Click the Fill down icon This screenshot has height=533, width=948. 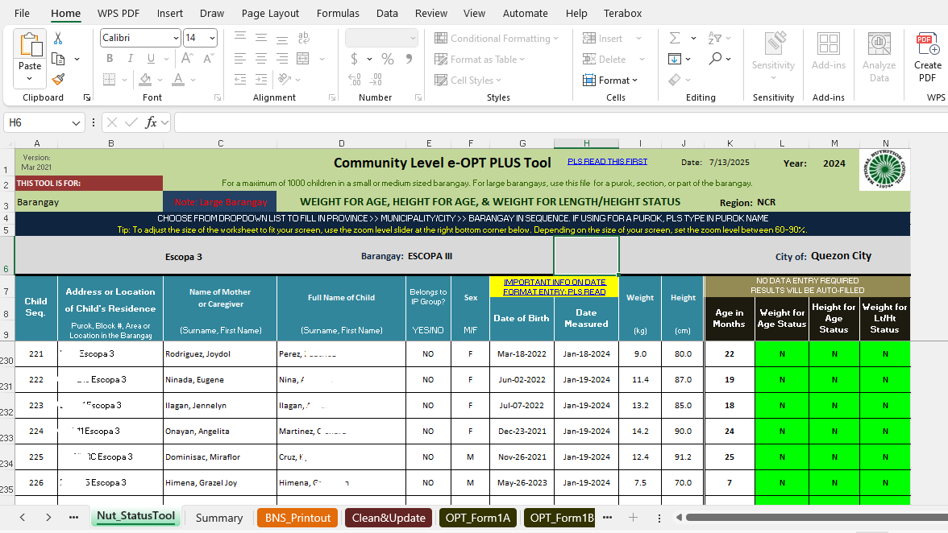(x=675, y=59)
